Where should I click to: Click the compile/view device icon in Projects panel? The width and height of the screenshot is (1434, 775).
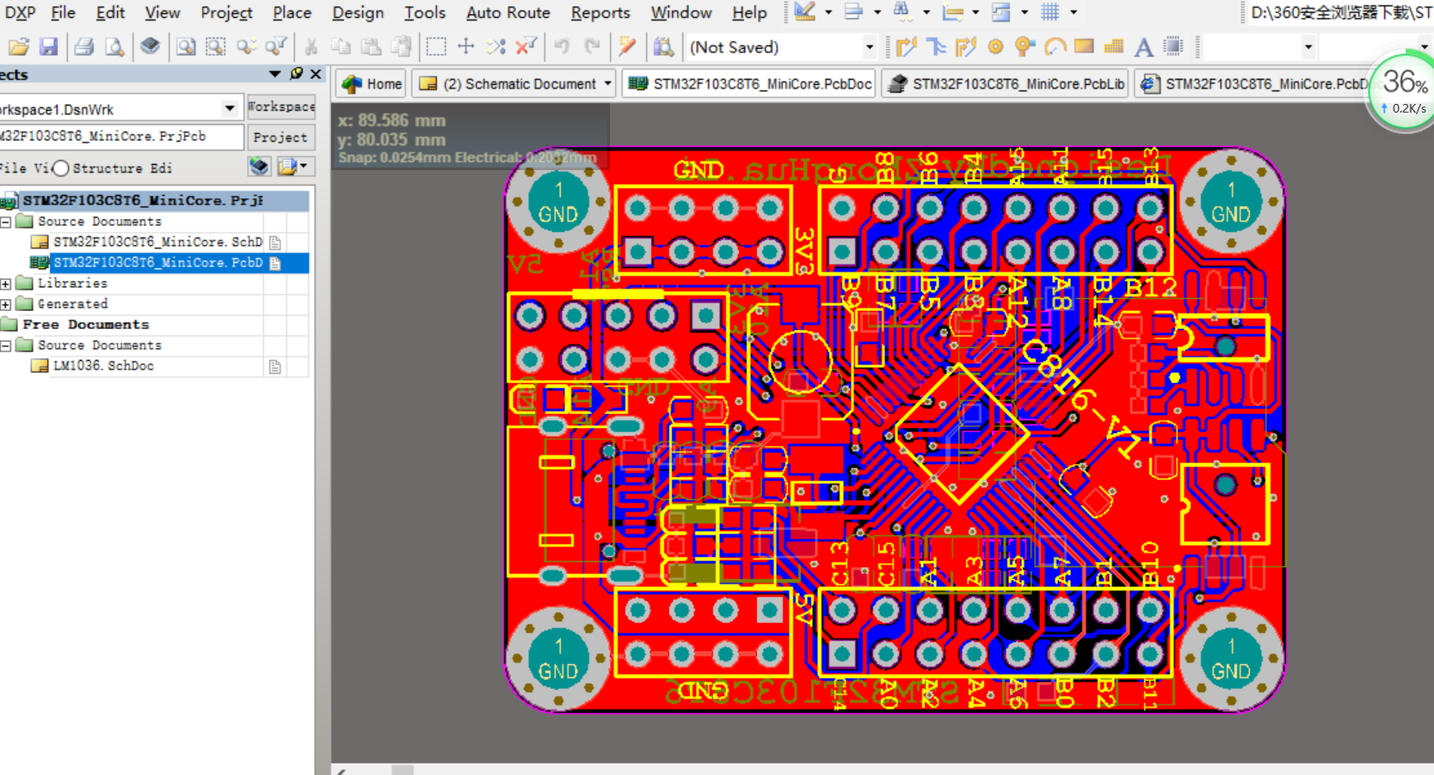pos(259,166)
